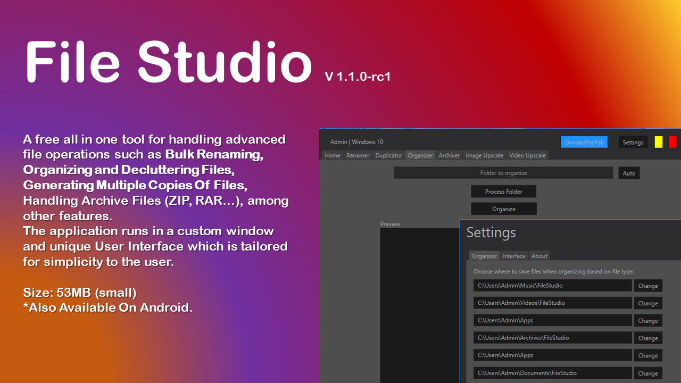Open the Duplicator tab

388,155
